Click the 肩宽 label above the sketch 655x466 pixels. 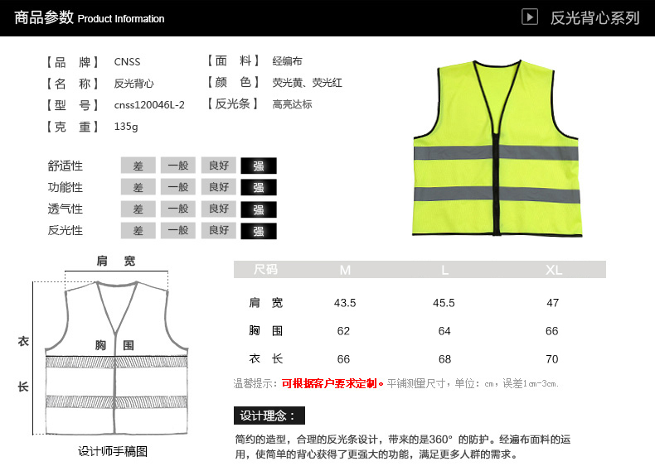tap(116, 261)
